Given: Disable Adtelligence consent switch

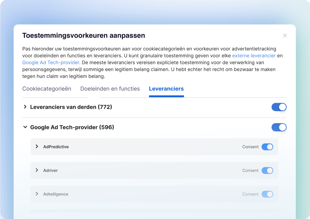Looking at the screenshot, I should (x=267, y=194).
